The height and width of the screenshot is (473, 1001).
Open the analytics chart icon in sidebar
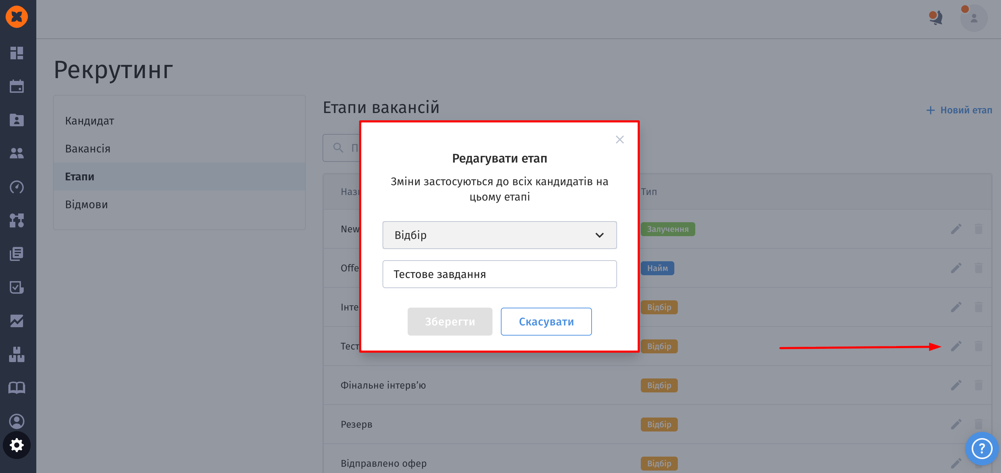click(17, 321)
